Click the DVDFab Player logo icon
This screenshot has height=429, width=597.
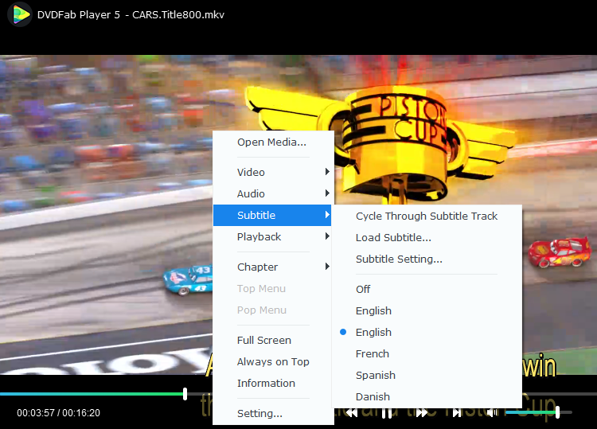[19, 14]
